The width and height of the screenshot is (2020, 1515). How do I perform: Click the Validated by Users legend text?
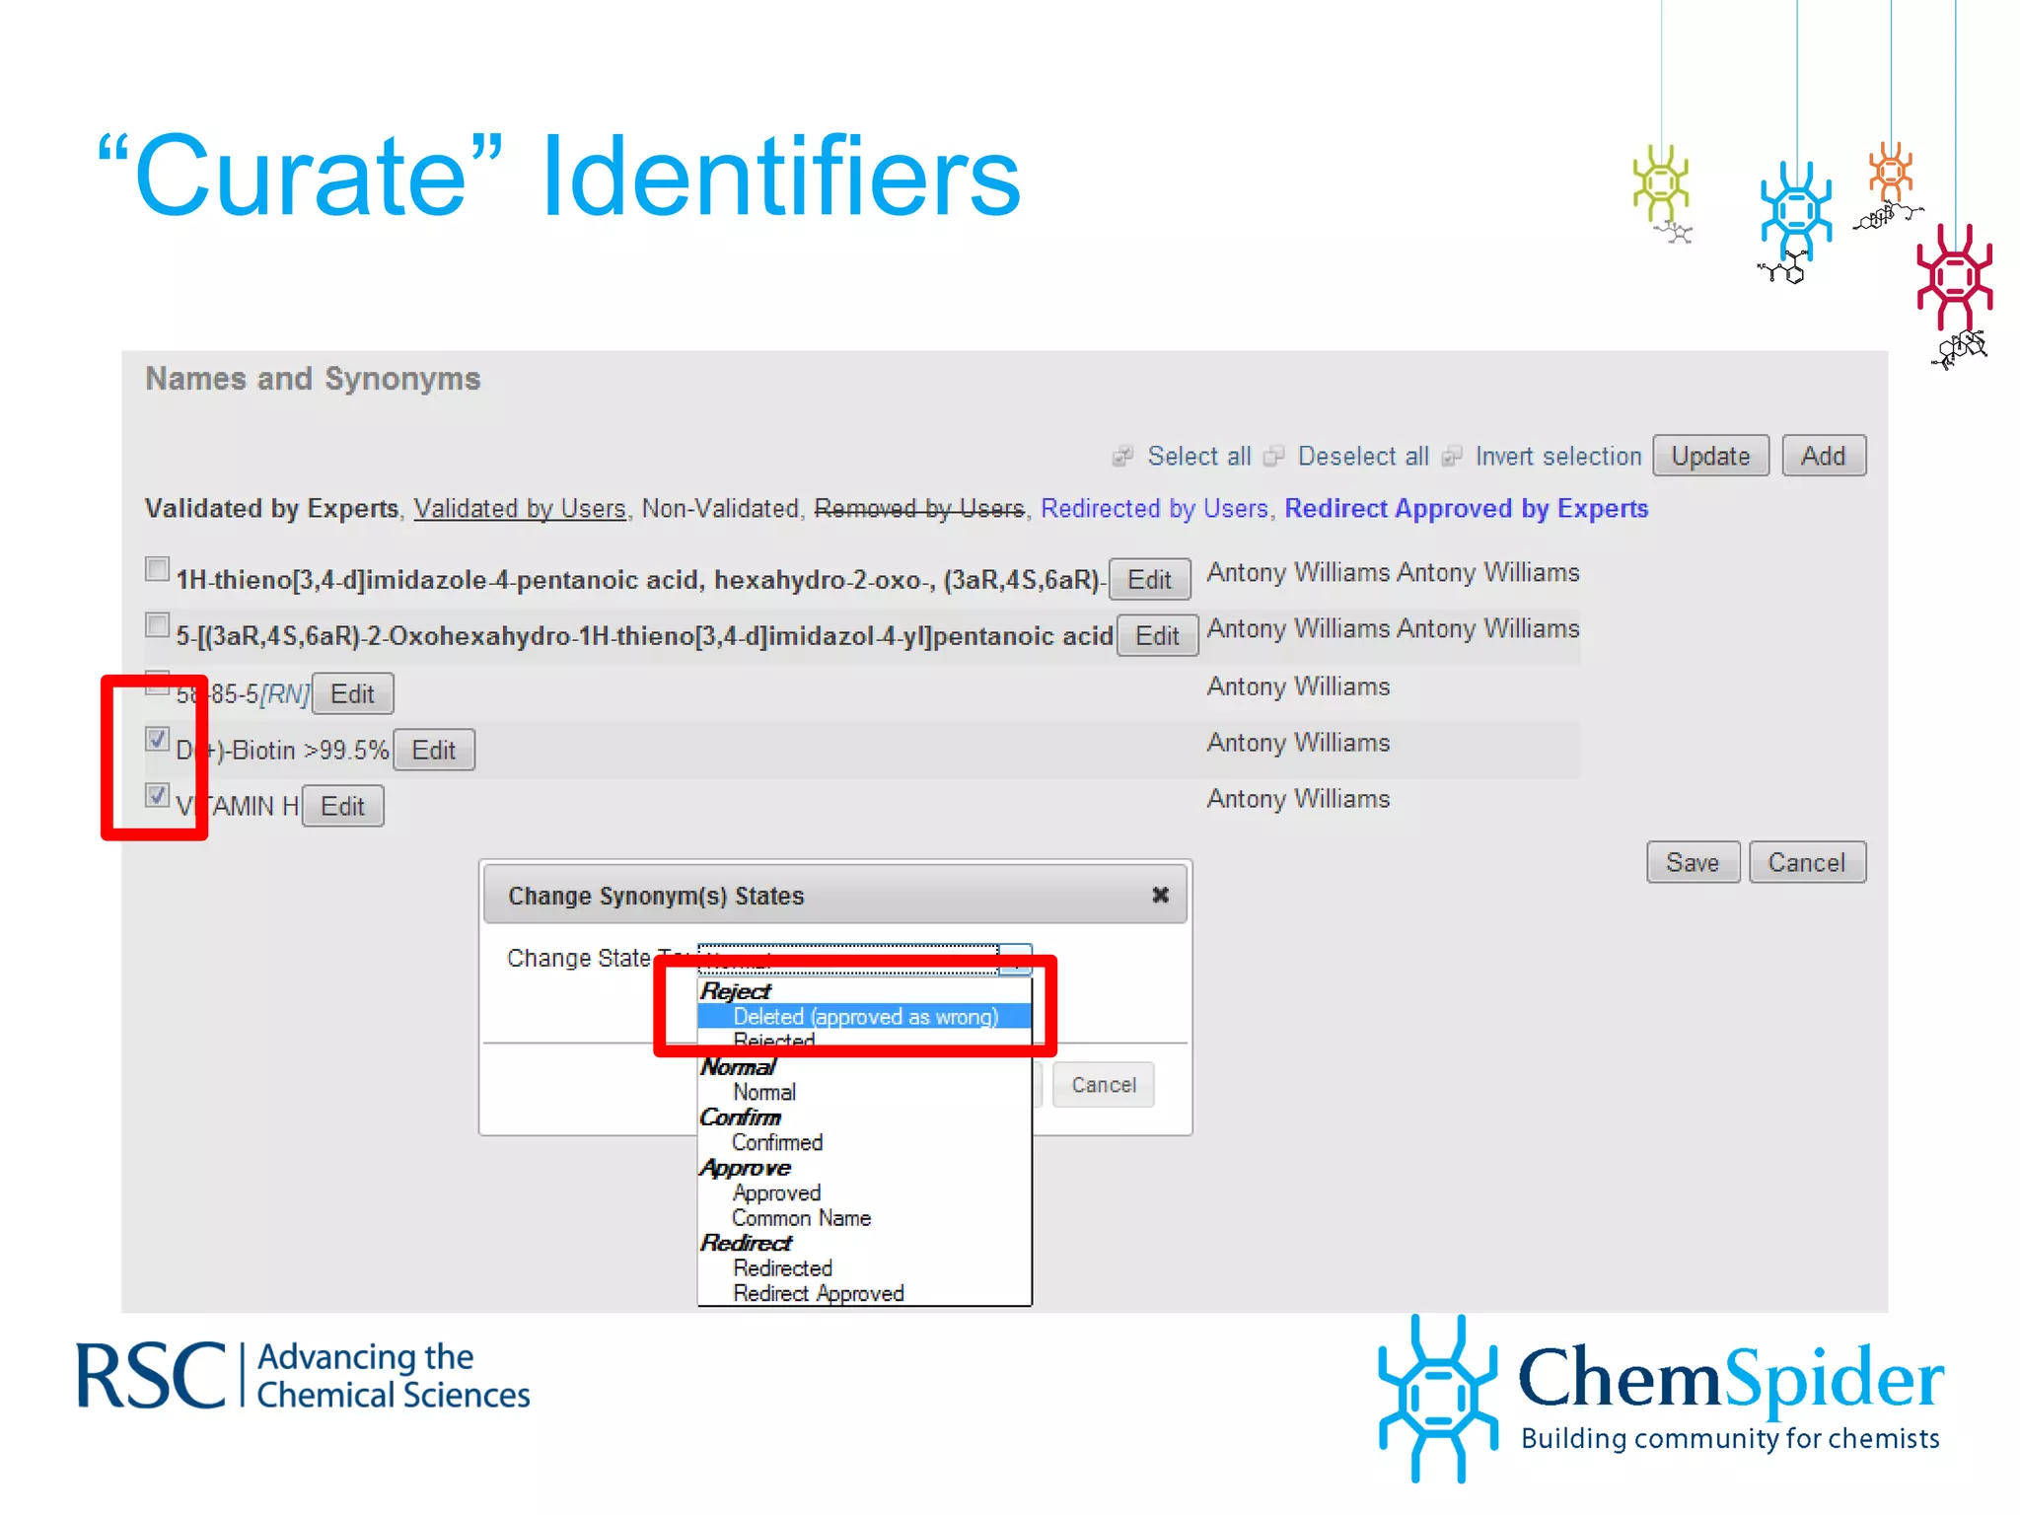[520, 508]
